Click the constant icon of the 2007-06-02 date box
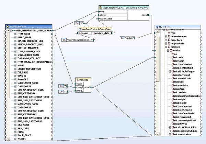The width and height of the screenshot is (206, 144). tap(64, 40)
